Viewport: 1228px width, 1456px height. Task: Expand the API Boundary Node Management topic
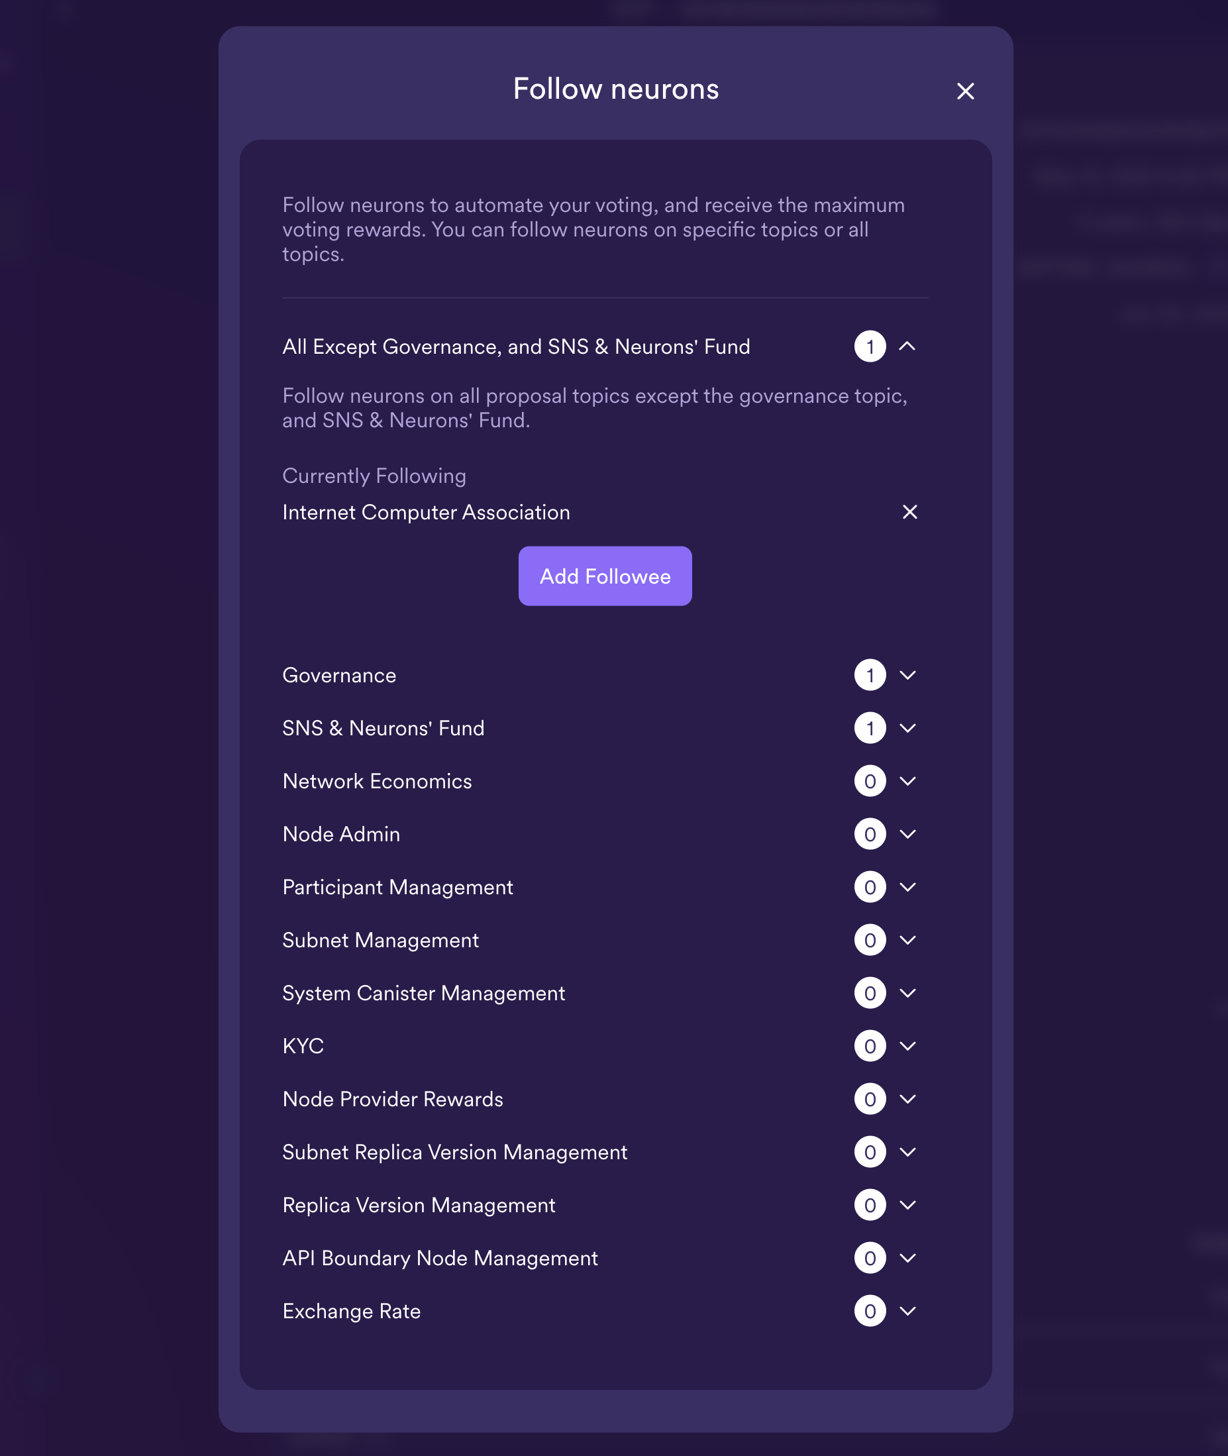coord(907,1258)
